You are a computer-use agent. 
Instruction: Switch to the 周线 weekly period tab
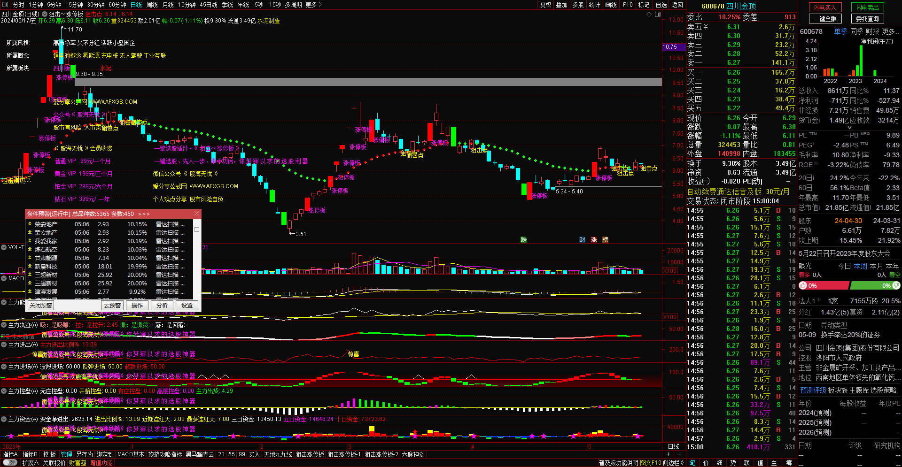coord(152,5)
